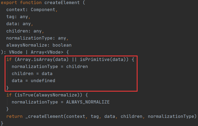Click the Array<VNode> return type
The image size is (198, 126).
(x=47, y=52)
